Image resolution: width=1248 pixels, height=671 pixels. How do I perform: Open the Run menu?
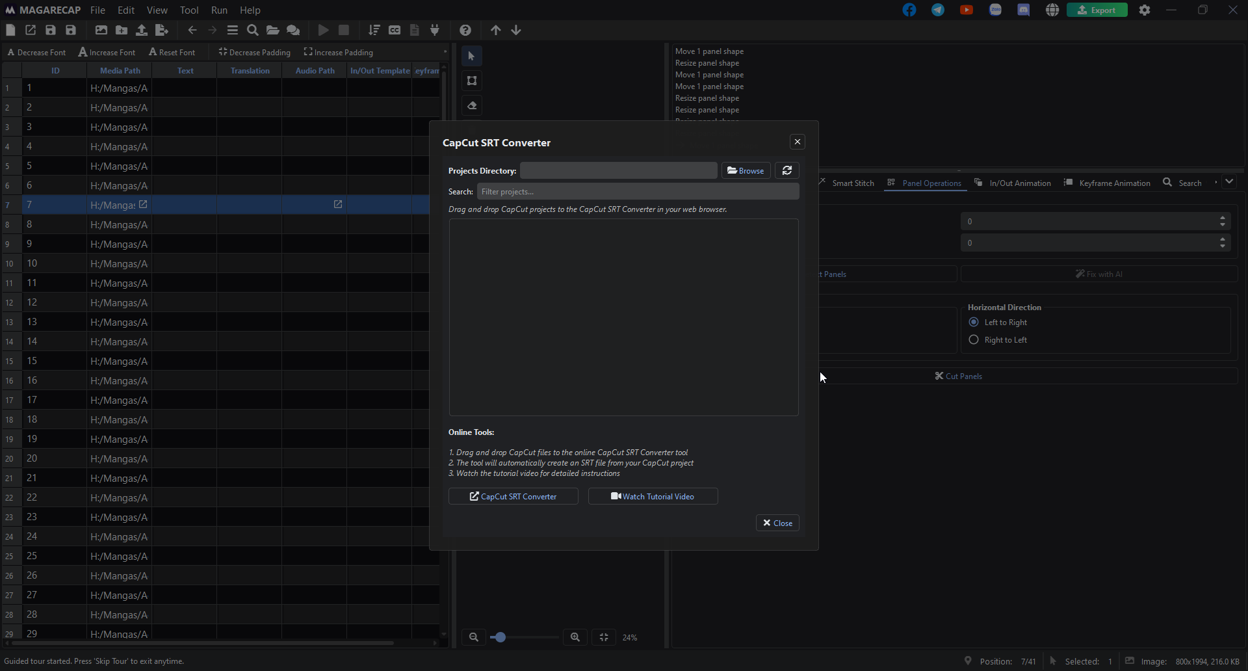pos(219,10)
